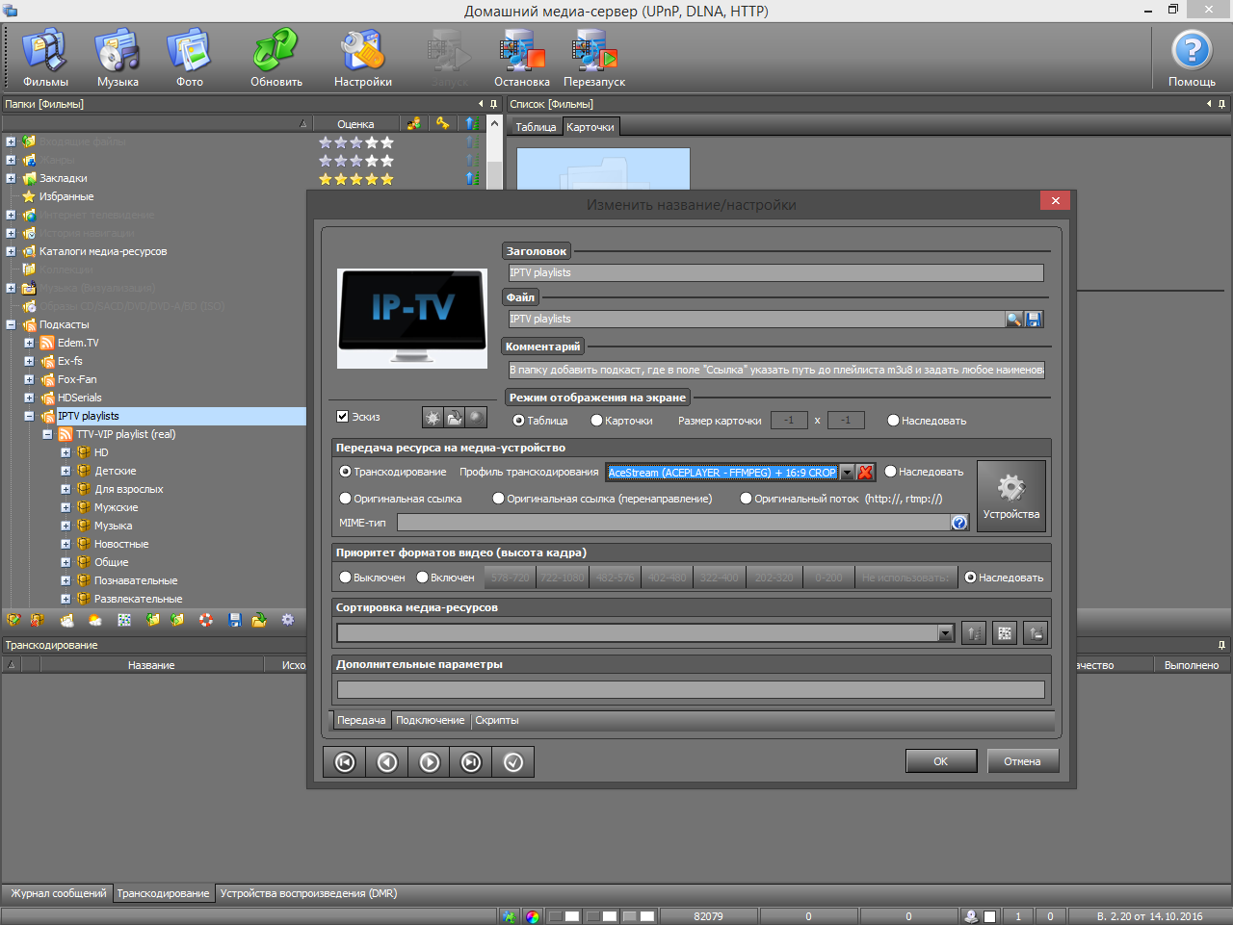Open Настройки (Settings) from the toolbar
The width and height of the screenshot is (1233, 925).
point(363,58)
